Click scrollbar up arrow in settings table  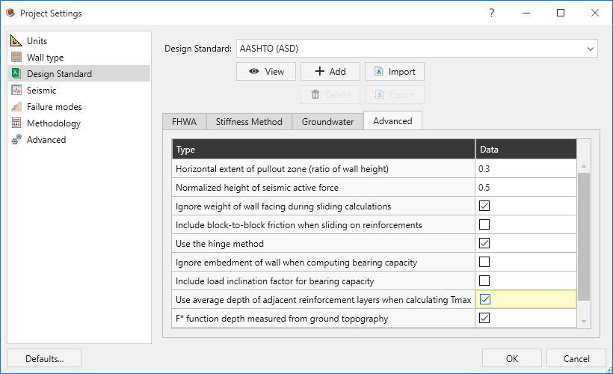click(x=584, y=166)
